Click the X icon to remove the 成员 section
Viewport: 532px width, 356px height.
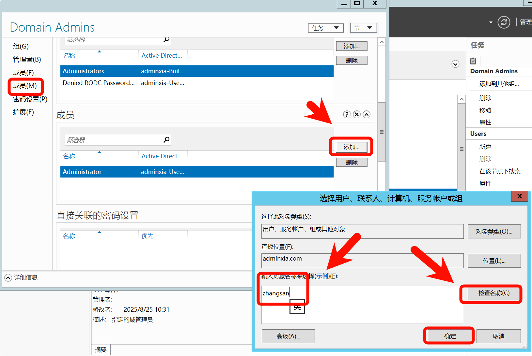[357, 114]
